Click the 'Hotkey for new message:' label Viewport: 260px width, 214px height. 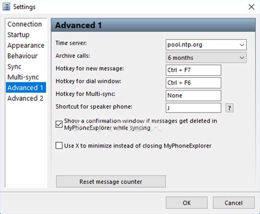tap(89, 69)
